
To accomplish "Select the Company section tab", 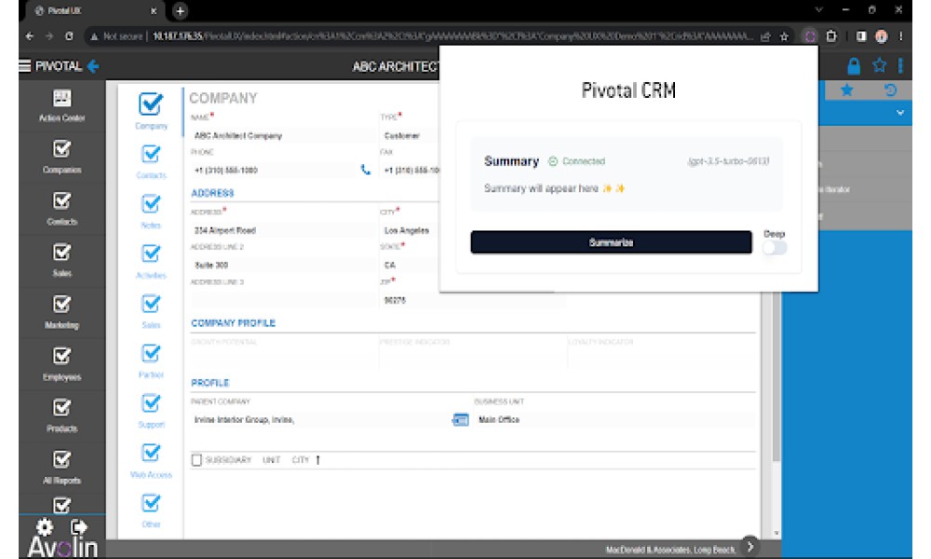I will click(151, 111).
